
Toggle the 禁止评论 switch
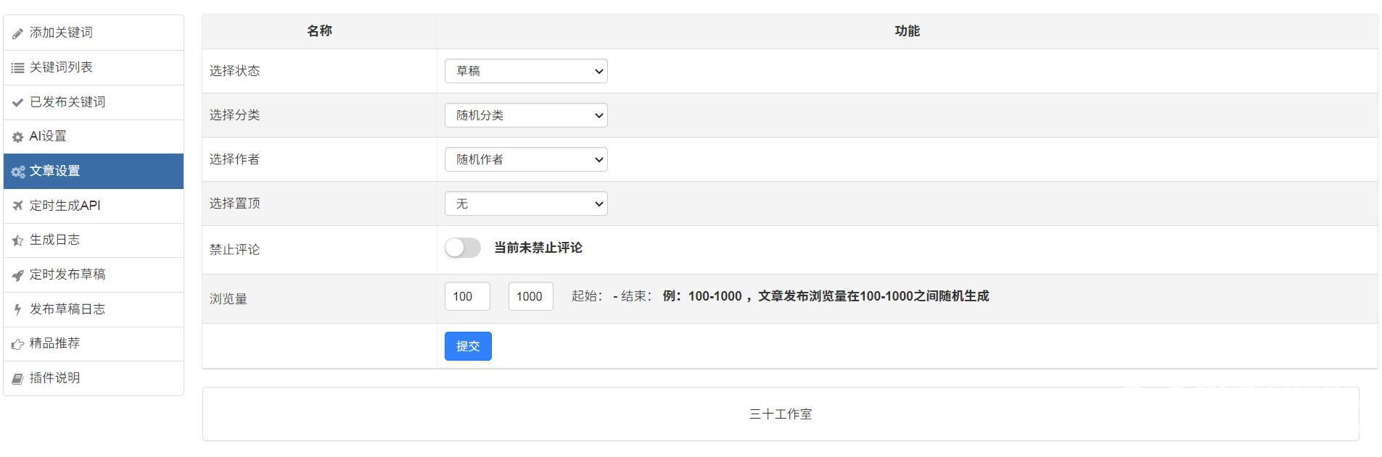pyautogui.click(x=463, y=248)
